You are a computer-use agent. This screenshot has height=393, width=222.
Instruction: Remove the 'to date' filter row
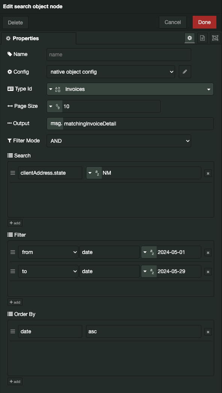208,271
